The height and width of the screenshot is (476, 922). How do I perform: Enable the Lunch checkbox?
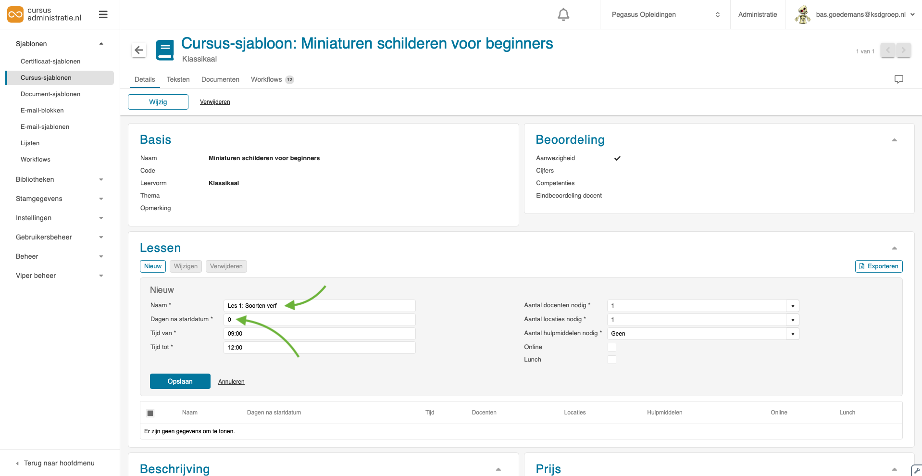click(x=611, y=360)
